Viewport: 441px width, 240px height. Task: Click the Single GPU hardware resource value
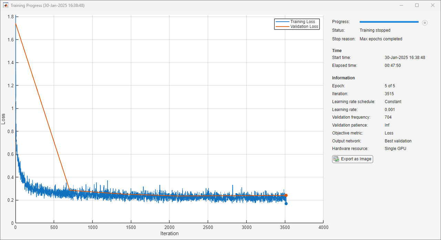pos(395,149)
